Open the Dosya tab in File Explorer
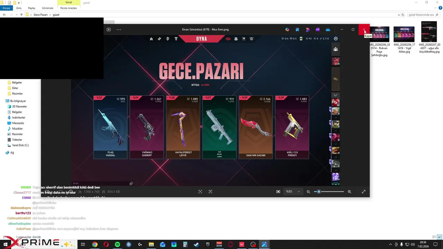This screenshot has height=249, width=443. pos(6,8)
